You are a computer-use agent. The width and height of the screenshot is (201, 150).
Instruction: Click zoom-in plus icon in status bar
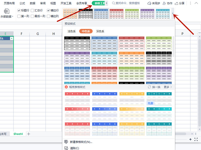[x=190, y=139]
